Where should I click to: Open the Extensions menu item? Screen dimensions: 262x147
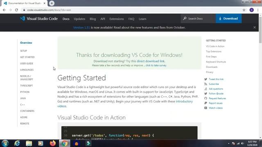click(117, 19)
